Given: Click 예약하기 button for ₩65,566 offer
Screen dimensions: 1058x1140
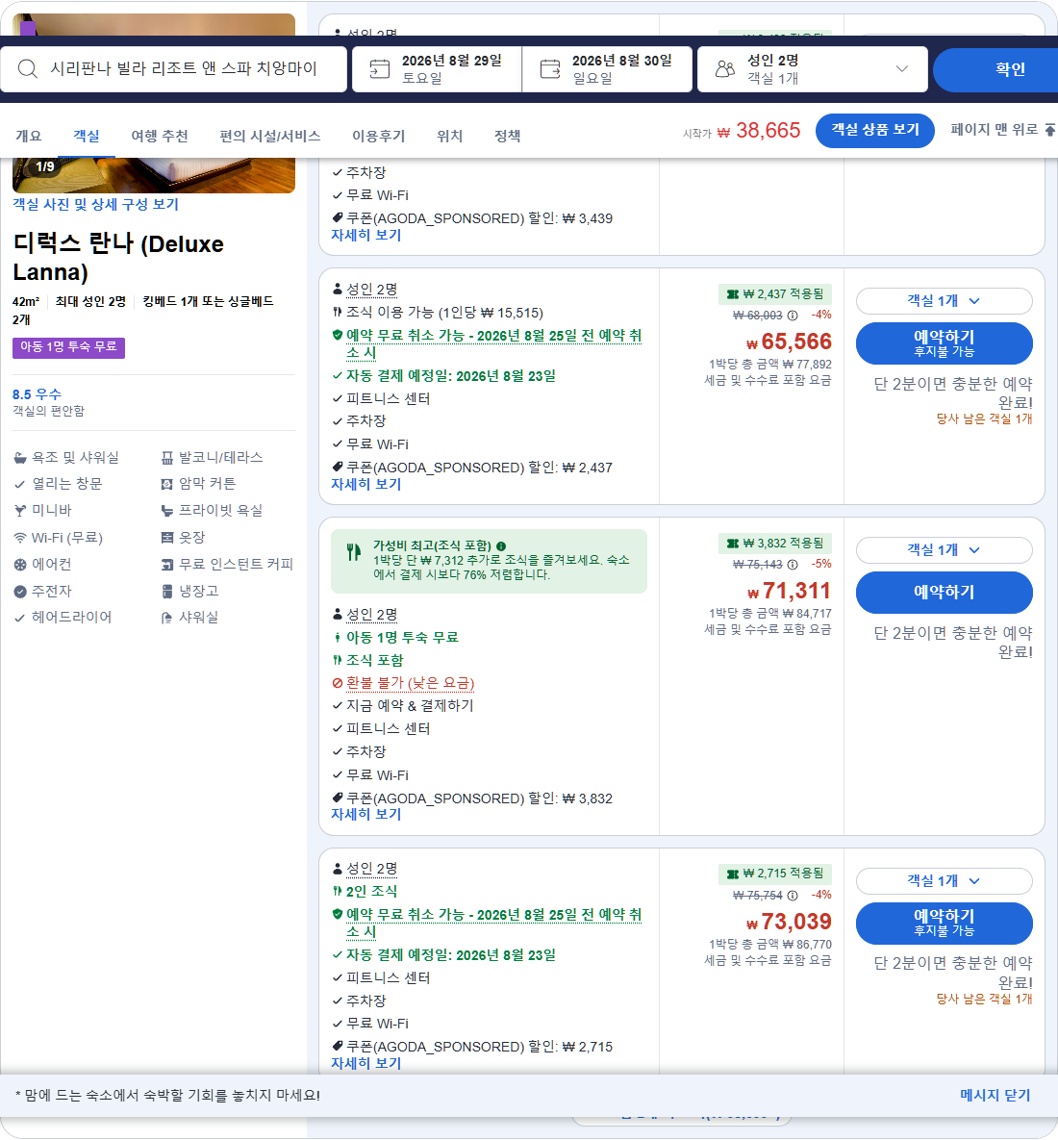Looking at the screenshot, I should [944, 343].
